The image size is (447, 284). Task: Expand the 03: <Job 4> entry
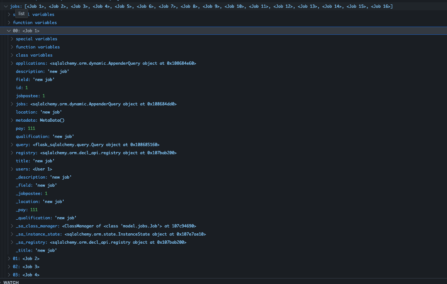[9, 275]
